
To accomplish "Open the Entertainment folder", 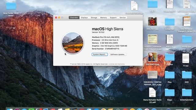I will pyautogui.click(x=187, y=93).
